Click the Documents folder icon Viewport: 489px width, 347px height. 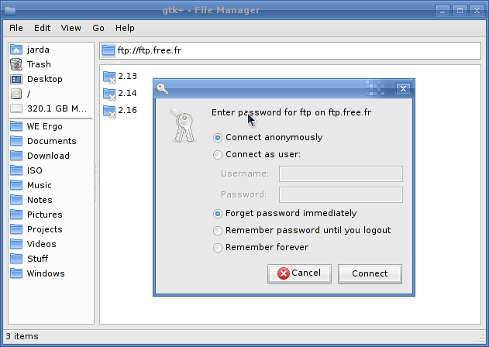pyautogui.click(x=16, y=141)
